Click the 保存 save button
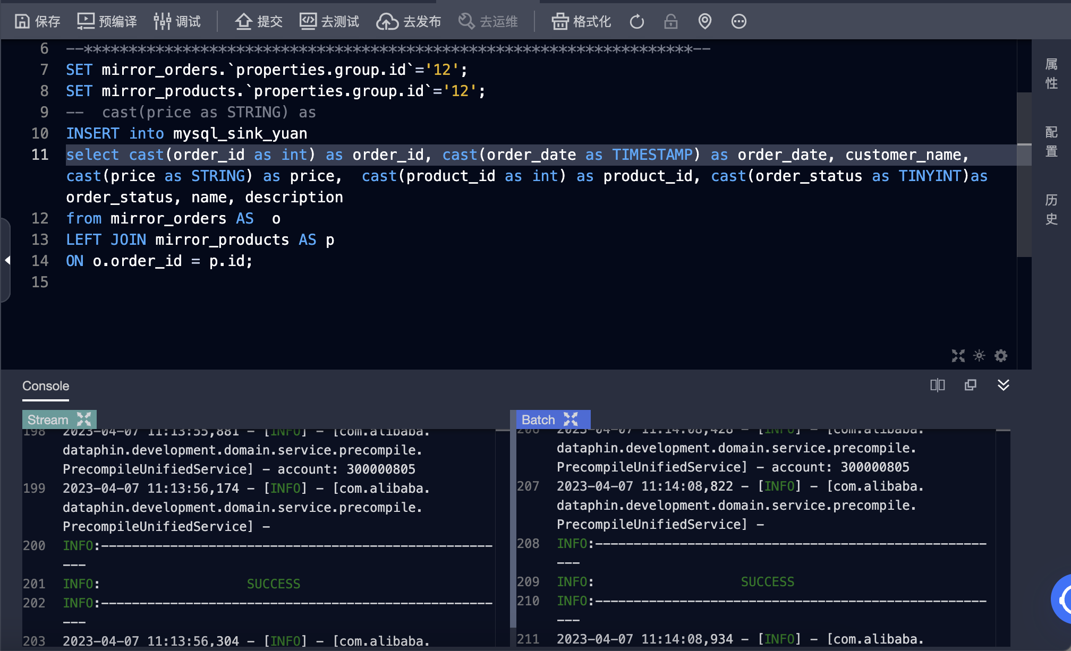This screenshot has width=1071, height=651. (37, 21)
